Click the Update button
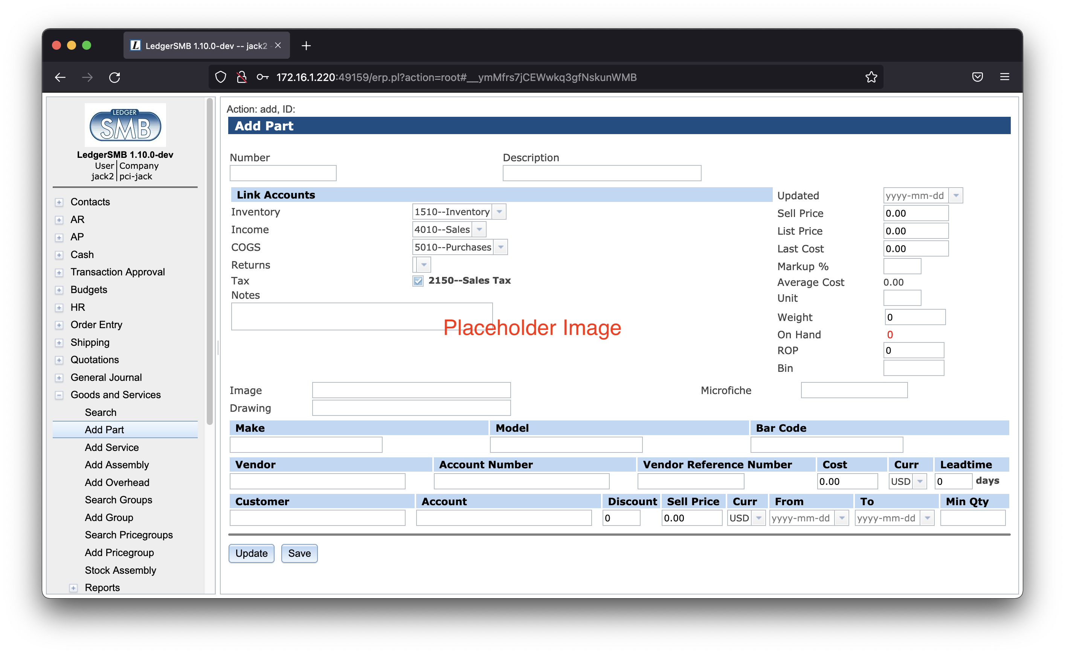This screenshot has width=1065, height=654. [x=251, y=553]
